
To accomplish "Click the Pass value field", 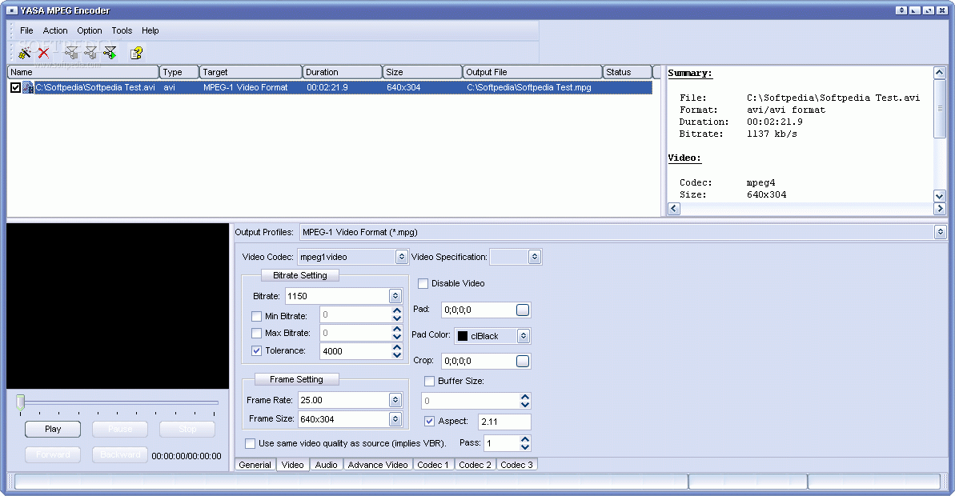I will (x=502, y=444).
